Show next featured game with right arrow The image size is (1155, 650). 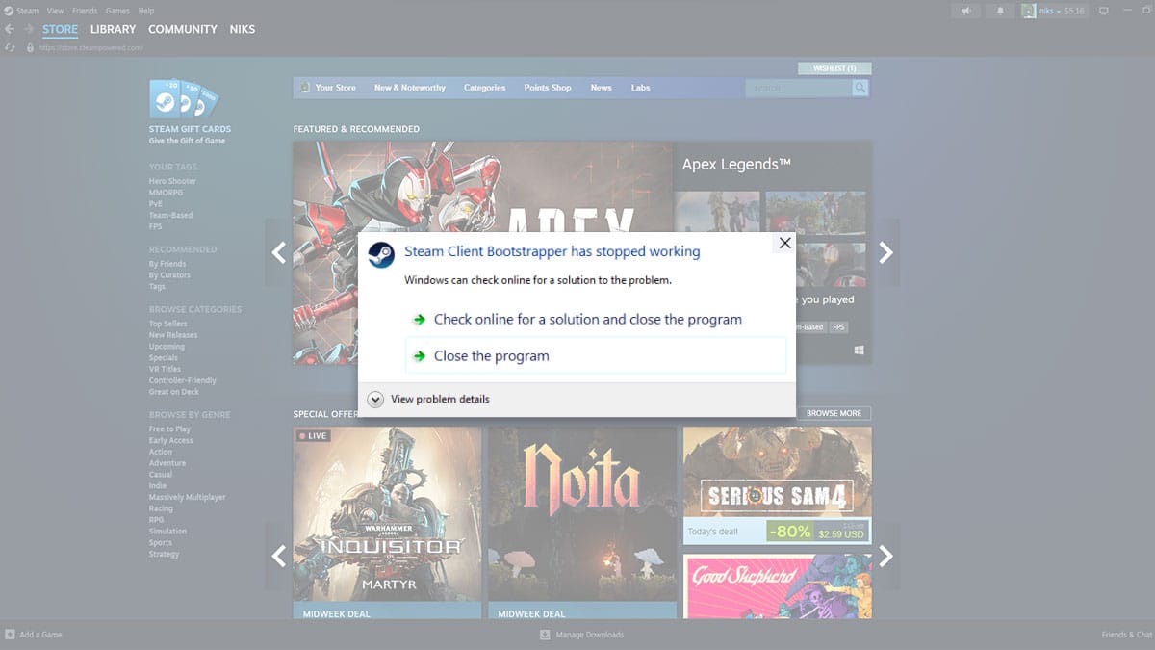[885, 252]
